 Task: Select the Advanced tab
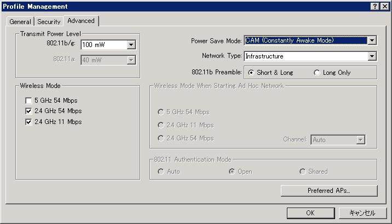tap(81, 21)
